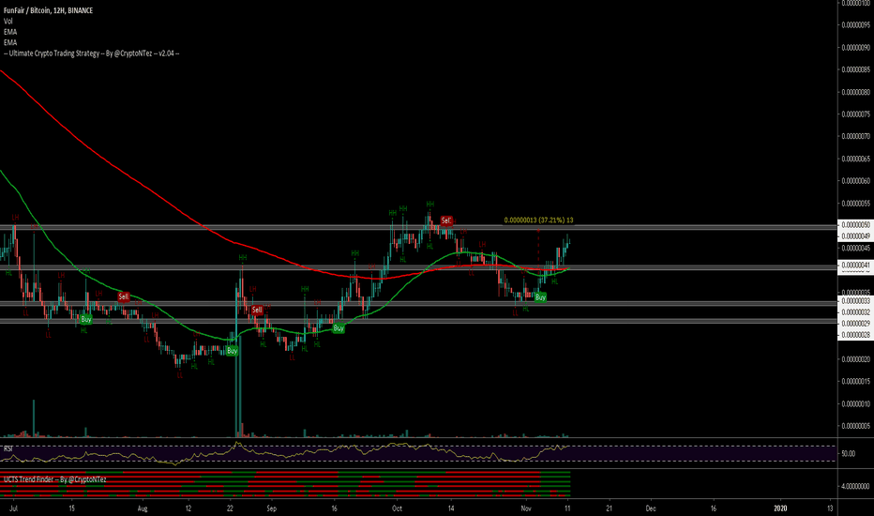Click the Dec date on time axis

click(651, 508)
